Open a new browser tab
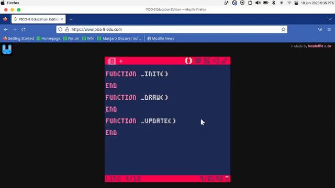The image size is (335, 188). click(x=71, y=19)
